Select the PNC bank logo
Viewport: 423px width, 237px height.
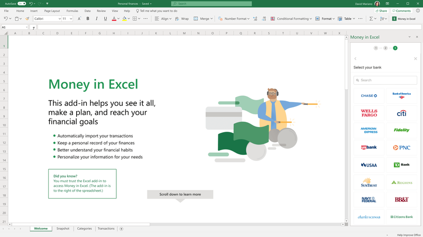coord(401,147)
